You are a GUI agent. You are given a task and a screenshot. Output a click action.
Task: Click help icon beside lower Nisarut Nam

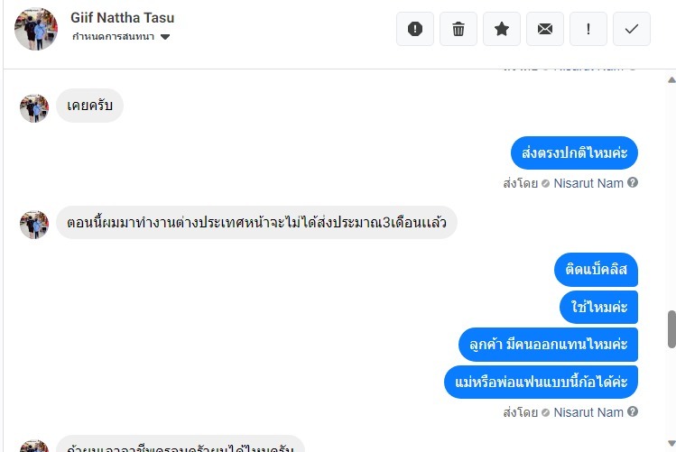pyautogui.click(x=633, y=412)
